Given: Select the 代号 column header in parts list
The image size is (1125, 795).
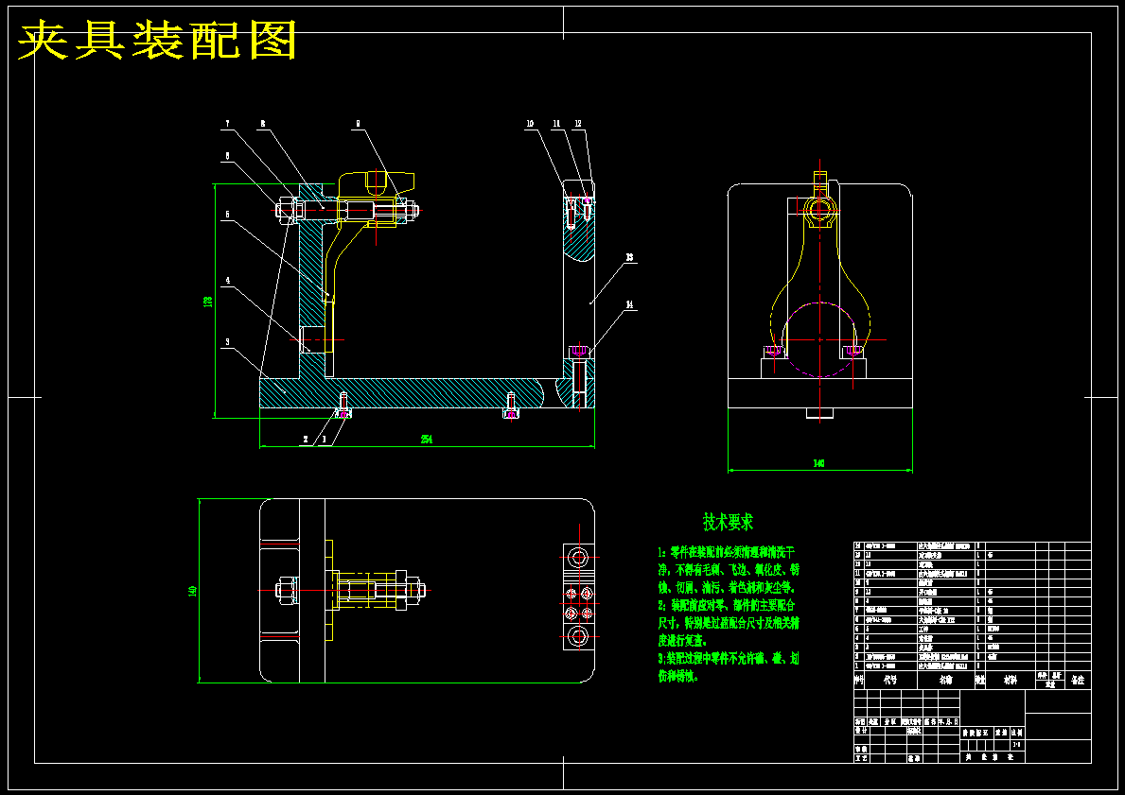Looking at the screenshot, I should click(890, 681).
